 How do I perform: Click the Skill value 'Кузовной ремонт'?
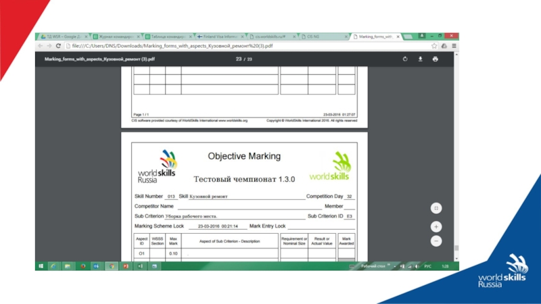click(x=208, y=197)
